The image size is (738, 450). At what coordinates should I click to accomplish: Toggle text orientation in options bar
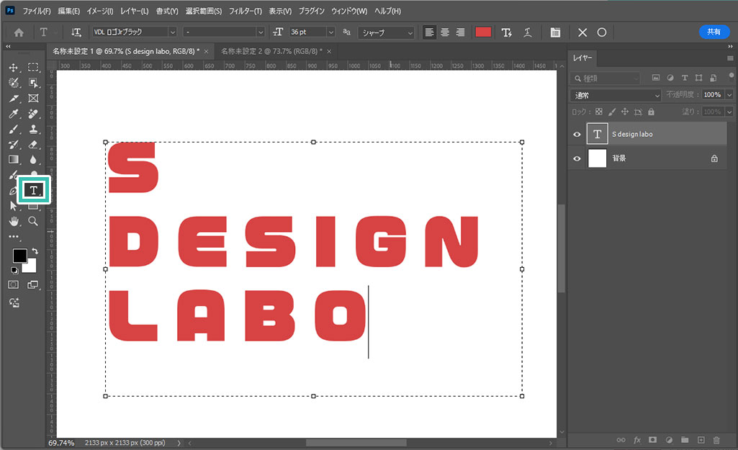(x=76, y=32)
